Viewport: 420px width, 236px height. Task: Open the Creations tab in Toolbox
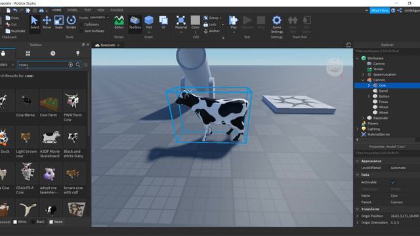pos(77,53)
